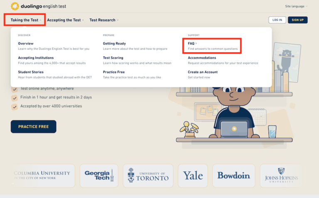The image size is (319, 198).
Task: Click the Bowdoin logo
Action: pos(233,176)
